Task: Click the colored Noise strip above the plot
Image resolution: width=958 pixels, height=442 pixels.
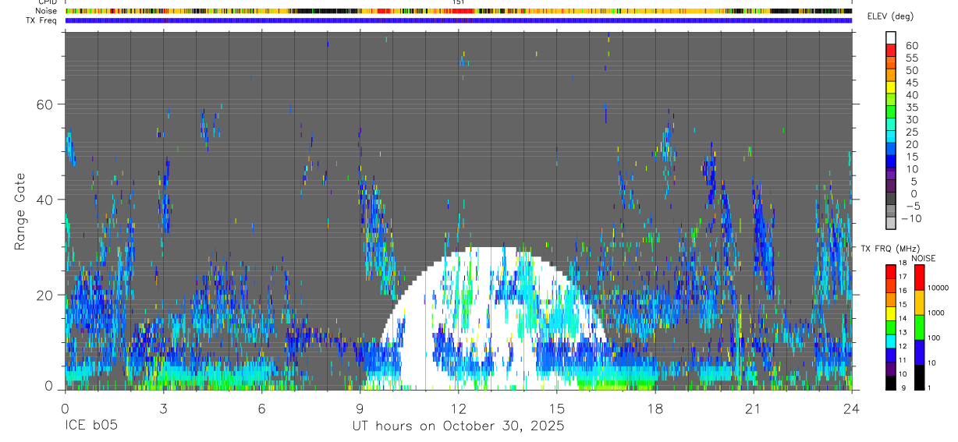Action: click(x=459, y=11)
